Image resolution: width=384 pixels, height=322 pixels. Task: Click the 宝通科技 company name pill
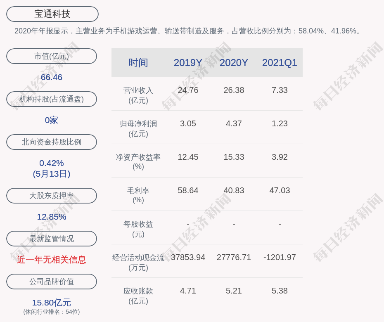pyautogui.click(x=52, y=14)
